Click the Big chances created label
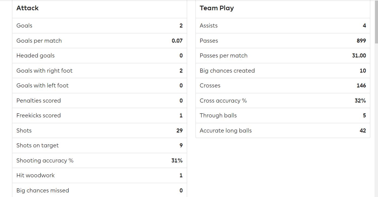This screenshot has width=378, height=197. click(x=227, y=71)
